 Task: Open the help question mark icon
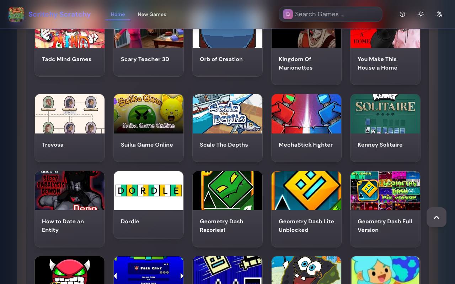pyautogui.click(x=402, y=14)
